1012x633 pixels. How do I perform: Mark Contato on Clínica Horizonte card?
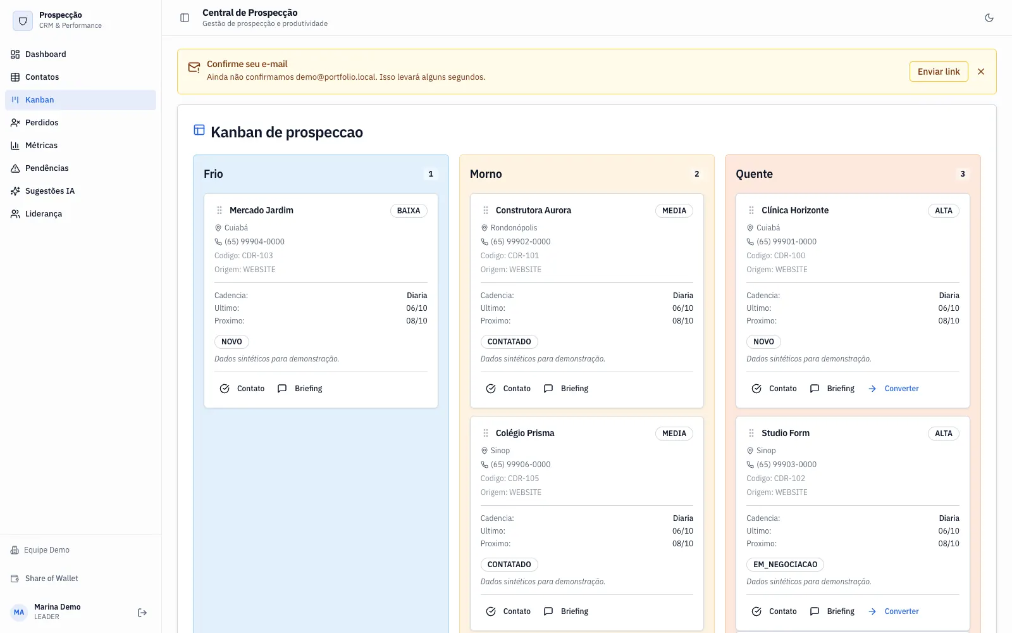(x=774, y=389)
